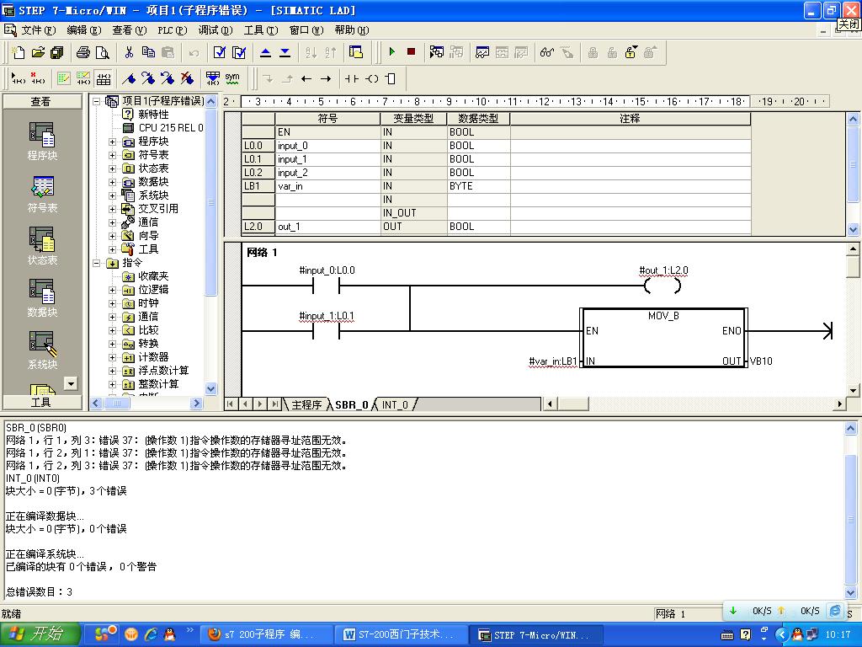The height and width of the screenshot is (647, 862).
Task: Click the green Run mode icon
Action: point(391,51)
